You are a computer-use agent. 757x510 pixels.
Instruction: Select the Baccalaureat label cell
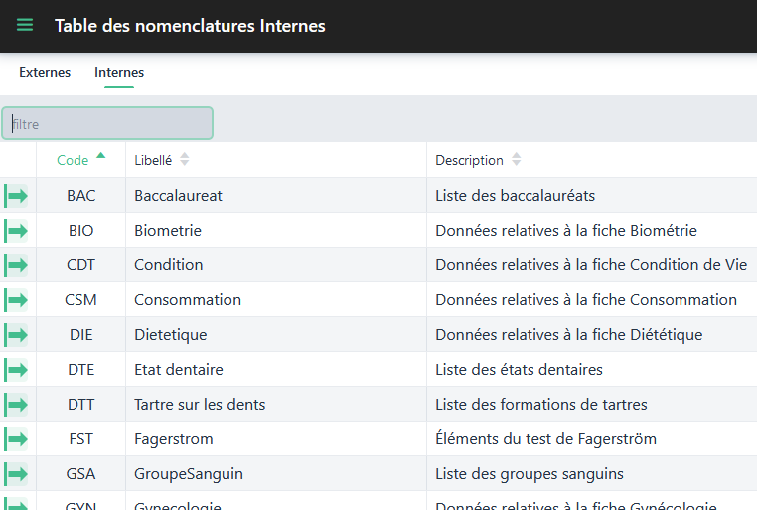coord(179,196)
